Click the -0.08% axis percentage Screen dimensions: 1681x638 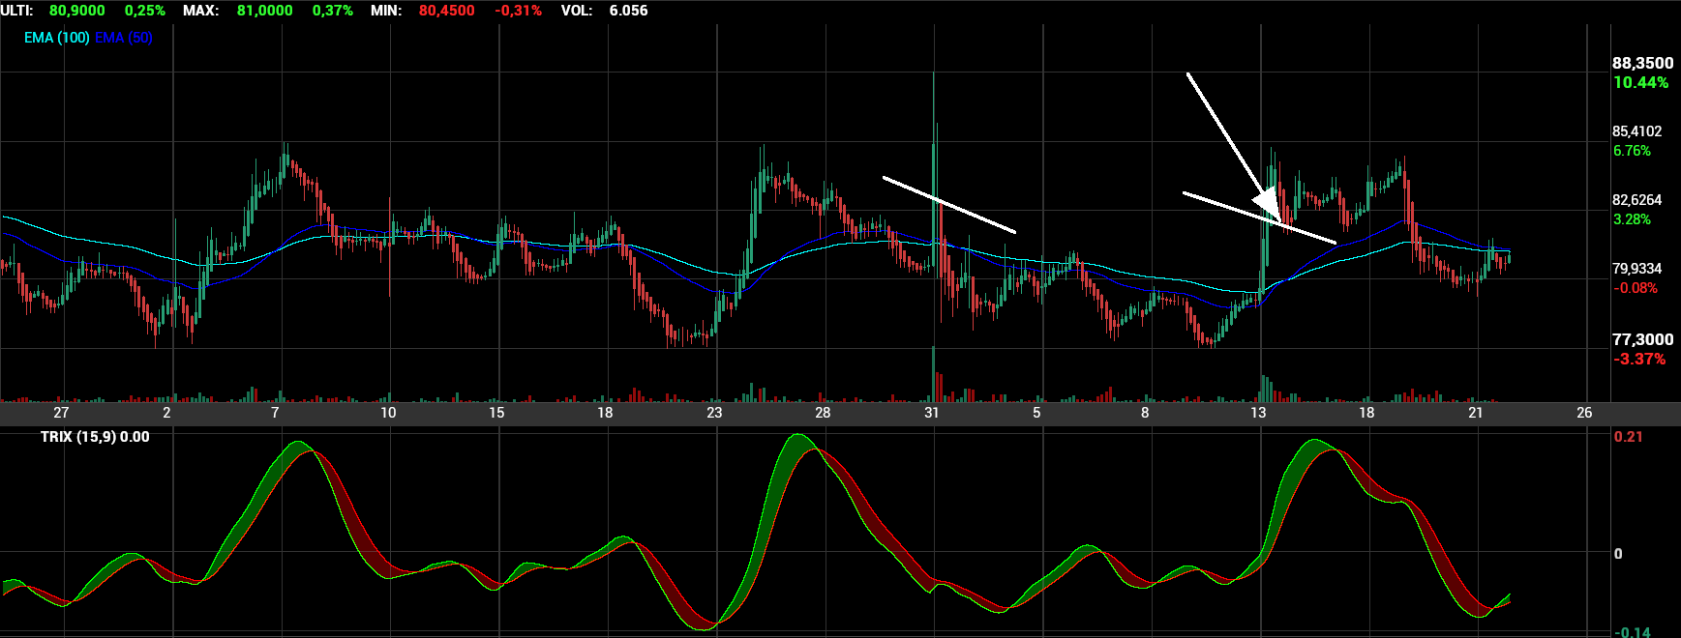(x=1635, y=288)
